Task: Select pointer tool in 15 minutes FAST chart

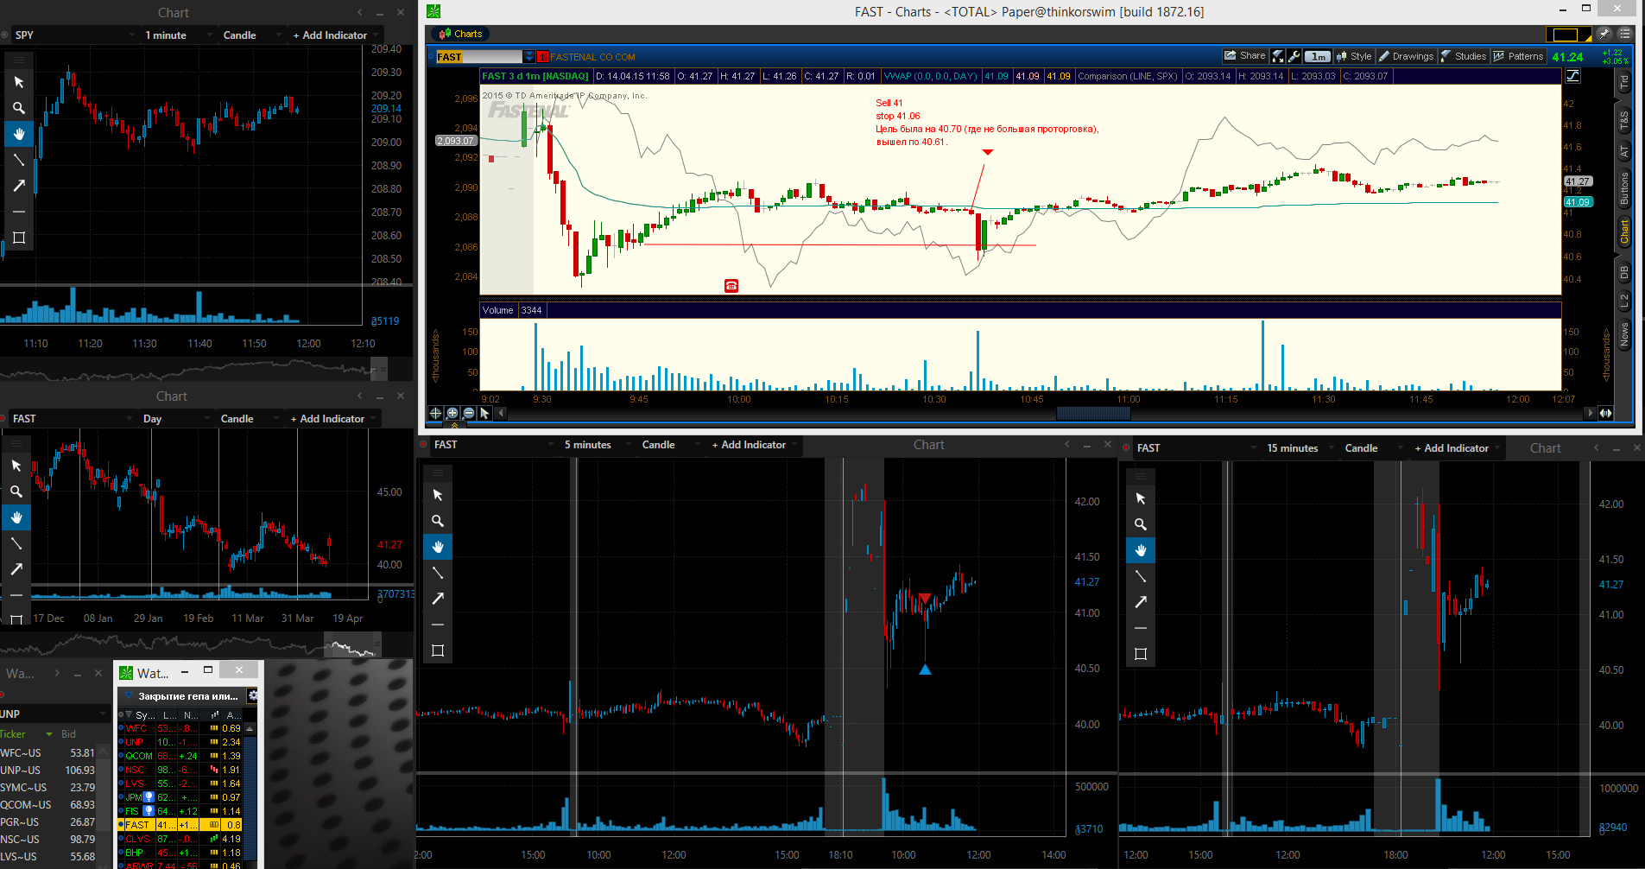Action: point(1141,498)
